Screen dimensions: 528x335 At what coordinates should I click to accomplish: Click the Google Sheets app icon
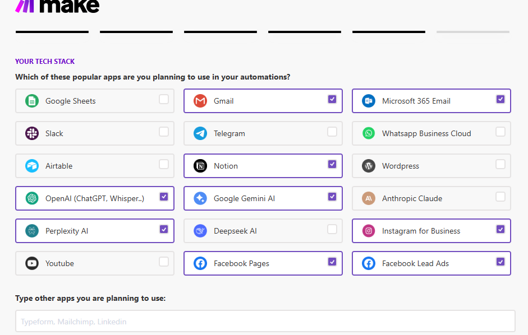tap(32, 101)
